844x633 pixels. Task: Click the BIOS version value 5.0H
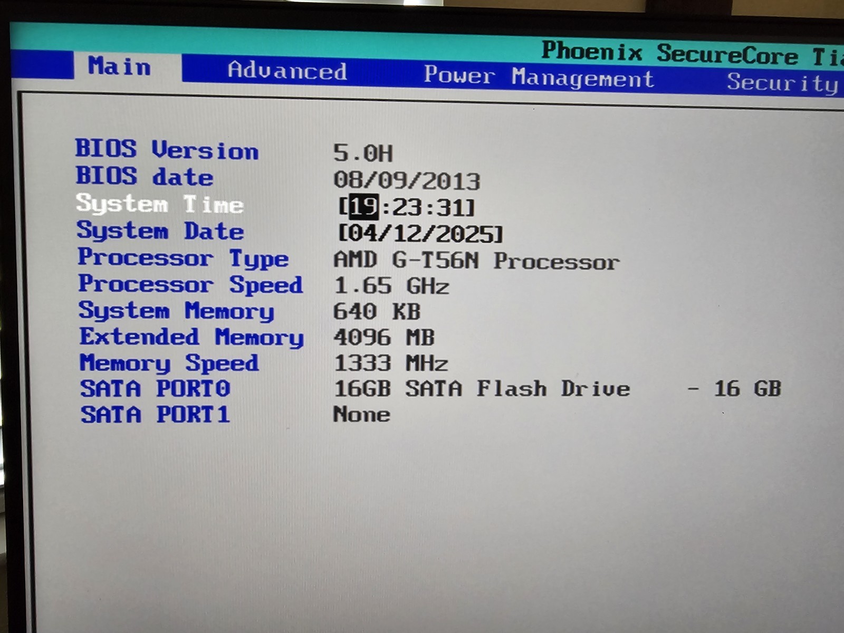click(363, 154)
